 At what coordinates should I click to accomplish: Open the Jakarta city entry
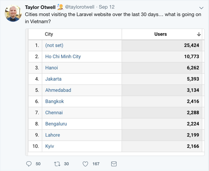(x=53, y=79)
